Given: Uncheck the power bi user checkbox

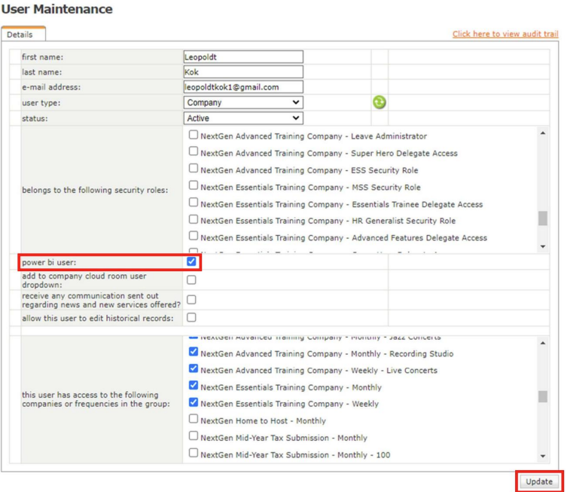Looking at the screenshot, I should [x=192, y=262].
